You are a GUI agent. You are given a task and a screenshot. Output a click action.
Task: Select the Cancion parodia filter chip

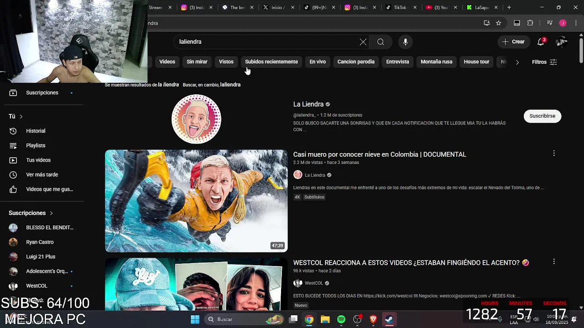point(356,61)
